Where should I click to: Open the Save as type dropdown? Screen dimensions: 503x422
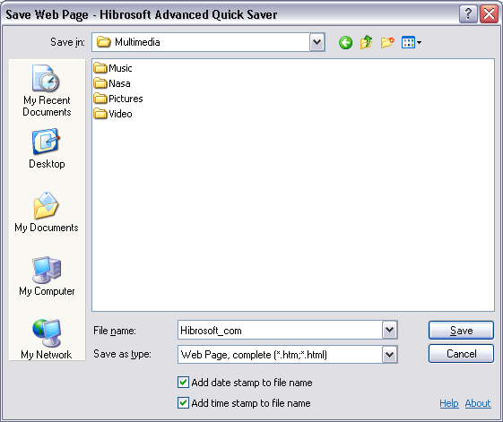tap(390, 354)
